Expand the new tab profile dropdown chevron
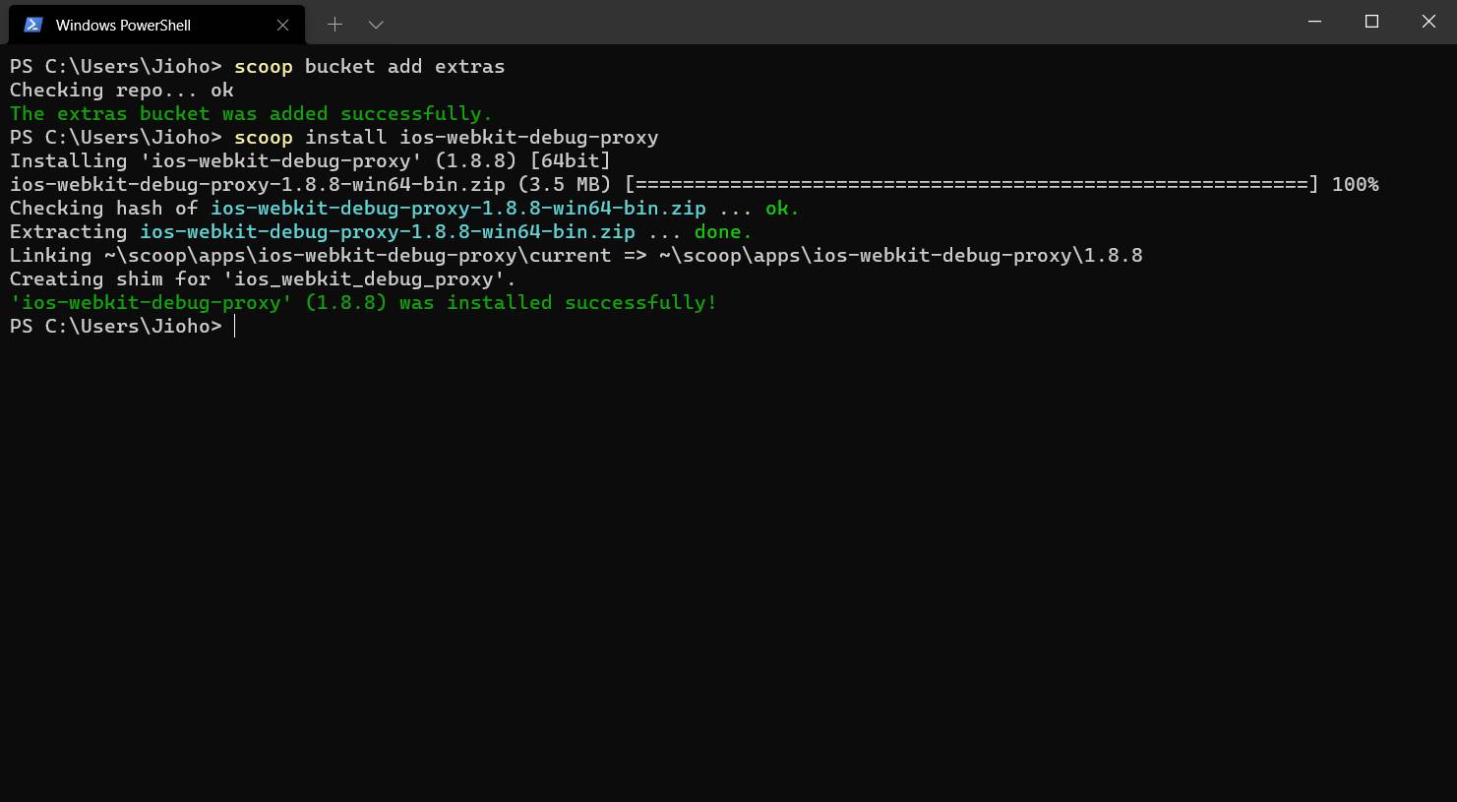 (x=376, y=25)
